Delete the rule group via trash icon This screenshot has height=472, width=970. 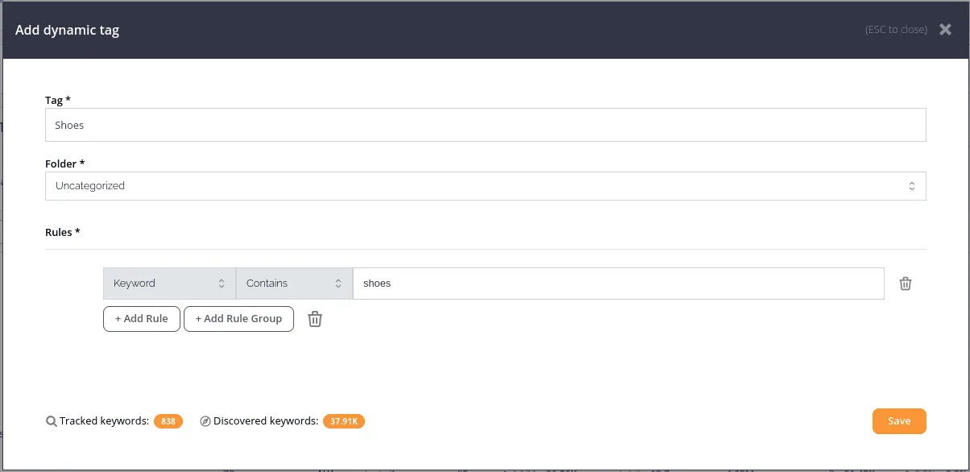315,319
